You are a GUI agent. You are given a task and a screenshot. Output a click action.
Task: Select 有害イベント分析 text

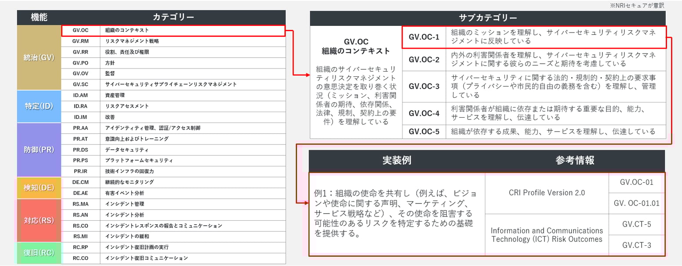(x=124, y=193)
